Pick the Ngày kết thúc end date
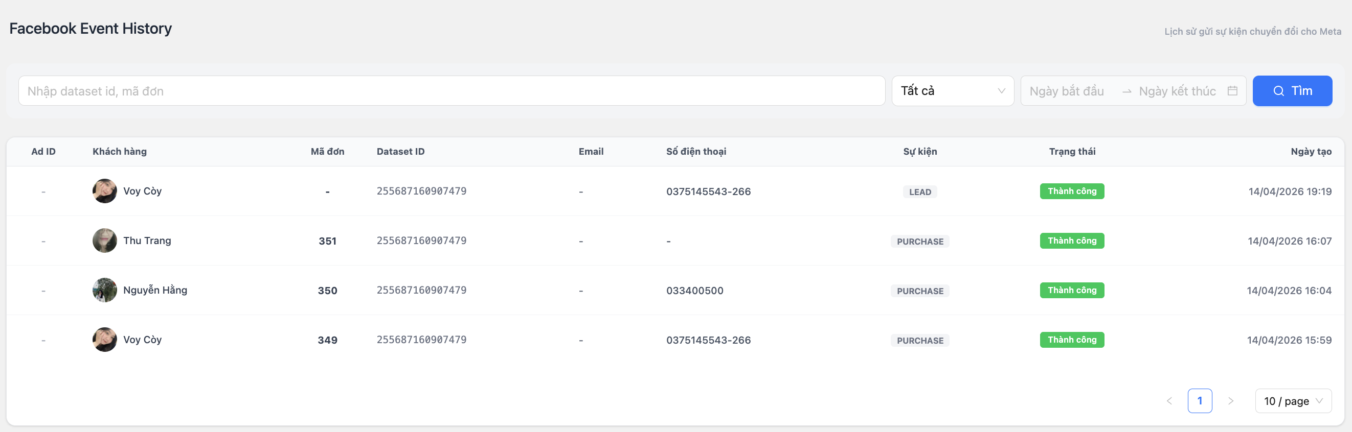The height and width of the screenshot is (432, 1352). click(x=1177, y=91)
